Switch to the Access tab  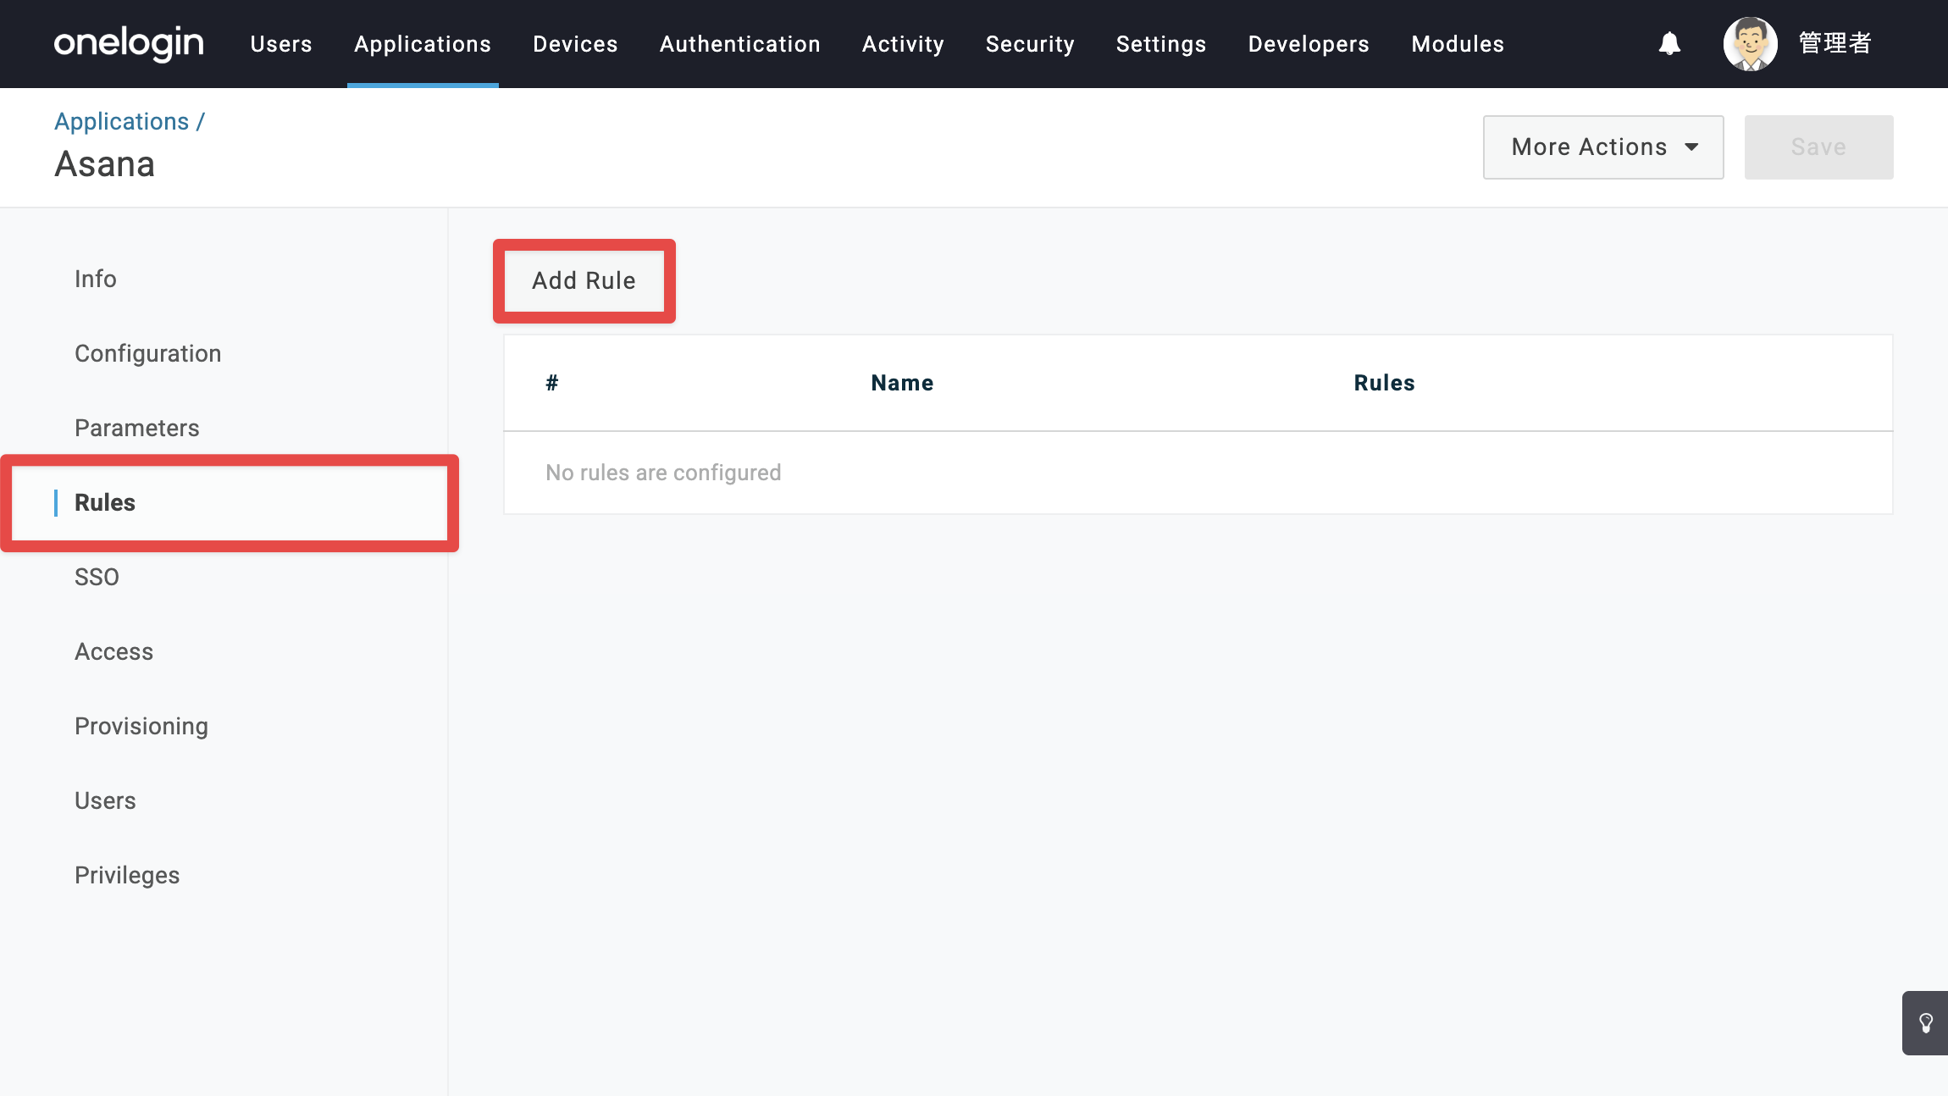(x=114, y=651)
